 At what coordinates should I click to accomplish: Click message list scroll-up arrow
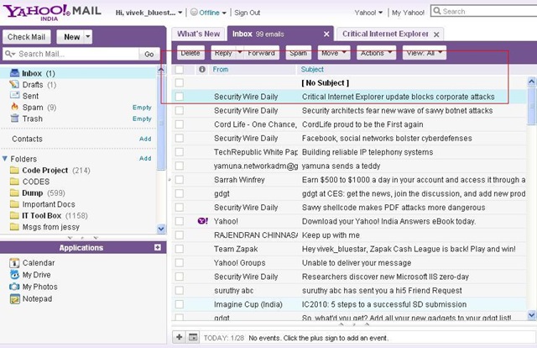tap(531, 82)
